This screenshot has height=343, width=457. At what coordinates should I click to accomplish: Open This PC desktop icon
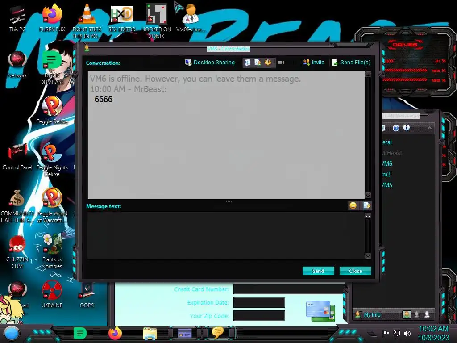[17, 19]
